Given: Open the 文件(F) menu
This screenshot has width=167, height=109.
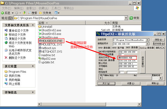Looking at the screenshot, I should 6,8.
